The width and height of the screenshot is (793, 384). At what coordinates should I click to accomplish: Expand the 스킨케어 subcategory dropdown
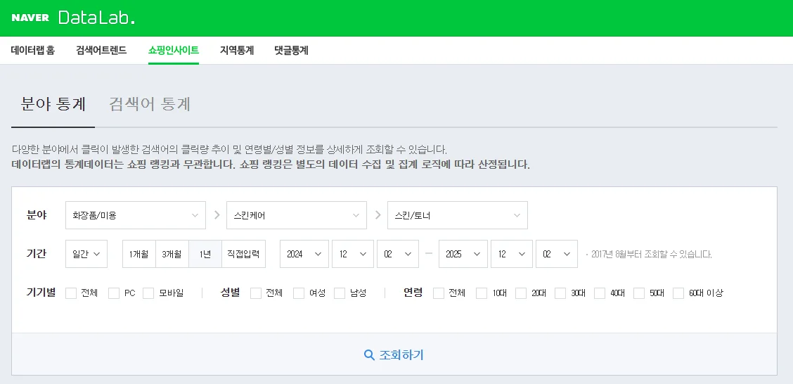point(297,215)
